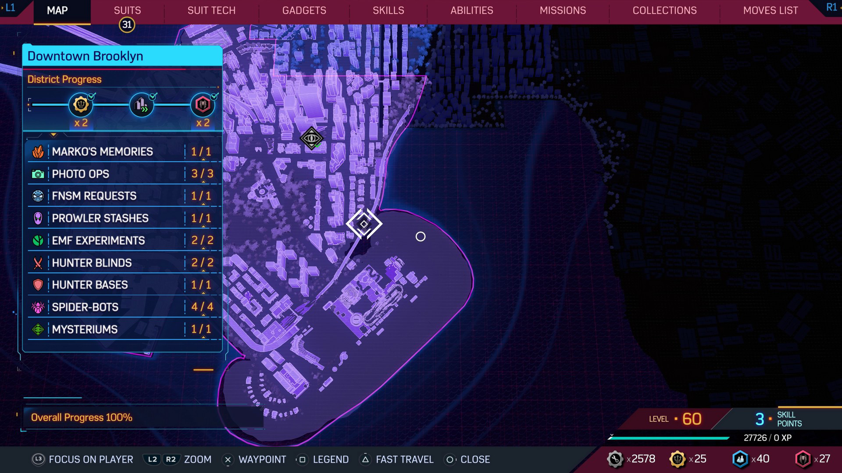
Task: Click the rare tech parts icon x25
Action: 678,459
